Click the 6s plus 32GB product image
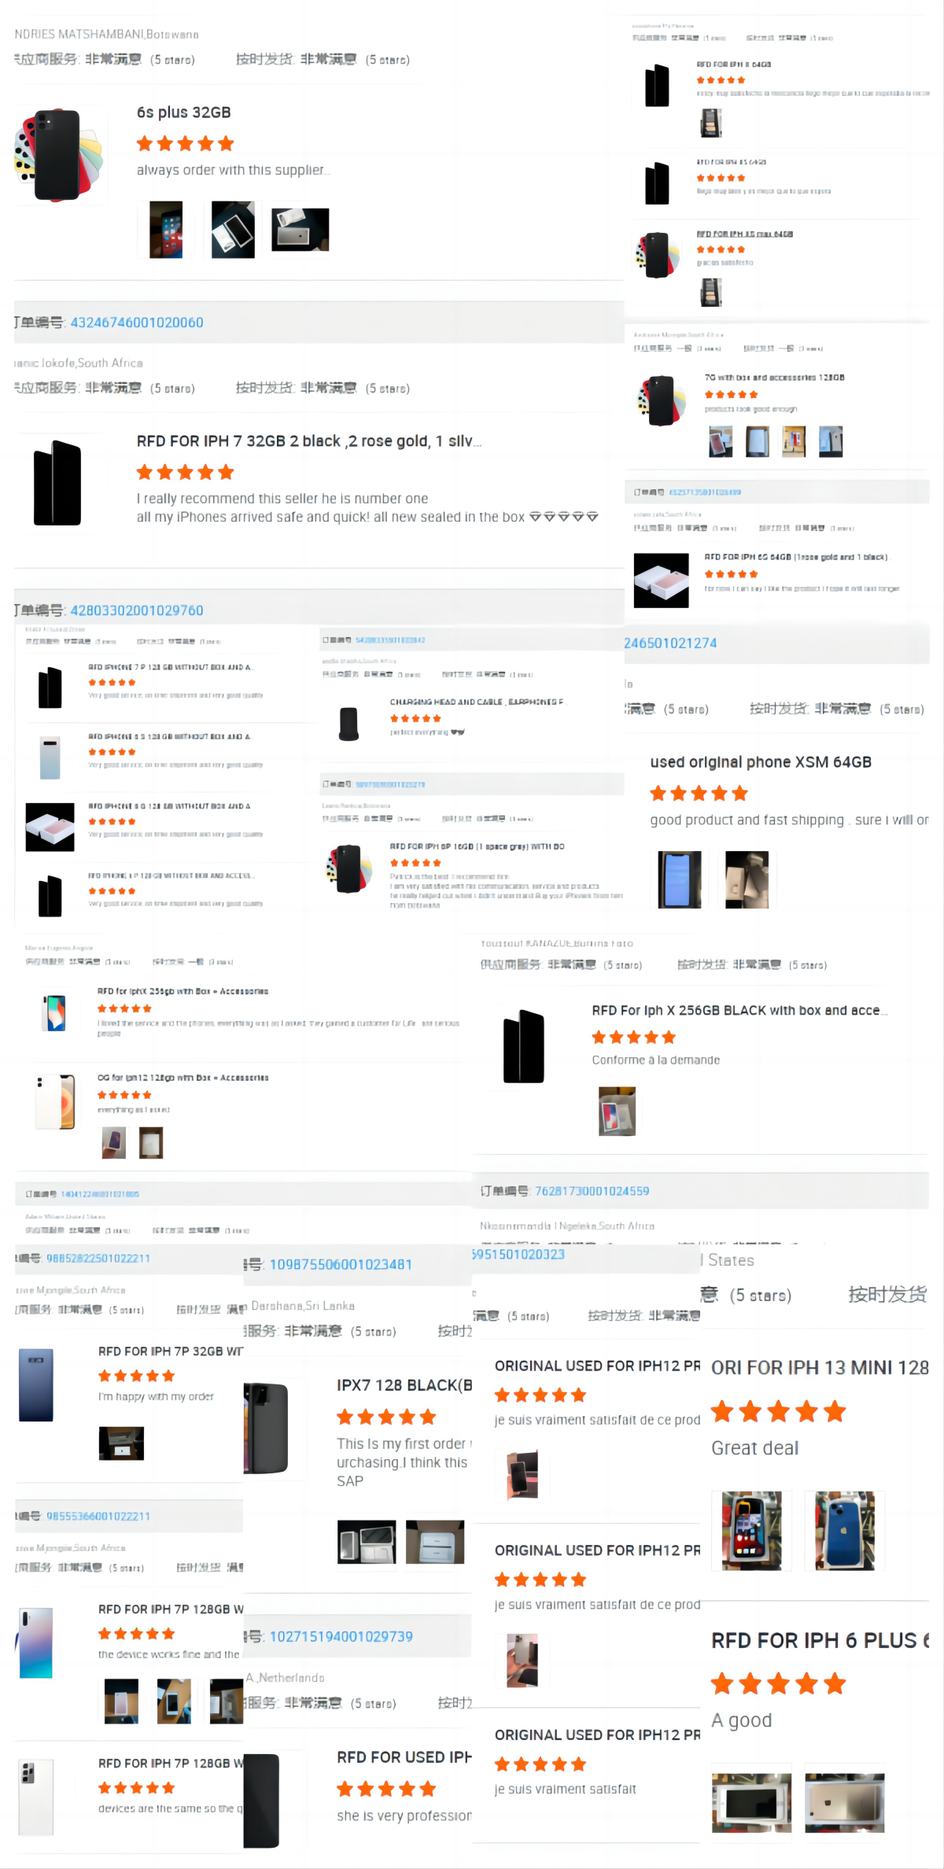This screenshot has width=944, height=1869. (x=60, y=156)
